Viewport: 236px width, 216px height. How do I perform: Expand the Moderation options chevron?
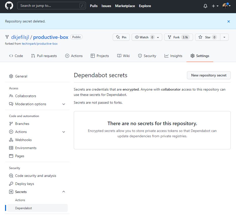(64, 104)
